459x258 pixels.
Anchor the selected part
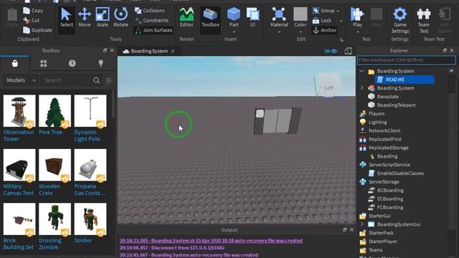325,30
